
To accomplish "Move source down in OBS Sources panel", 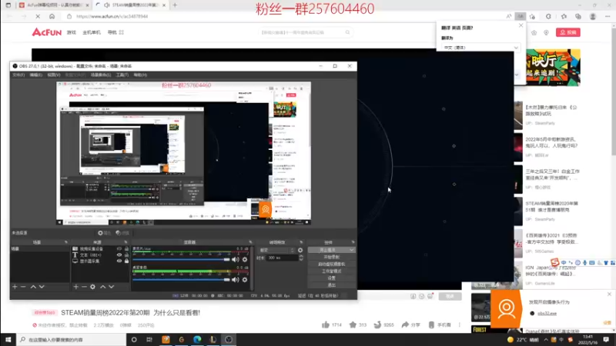I will click(112, 287).
